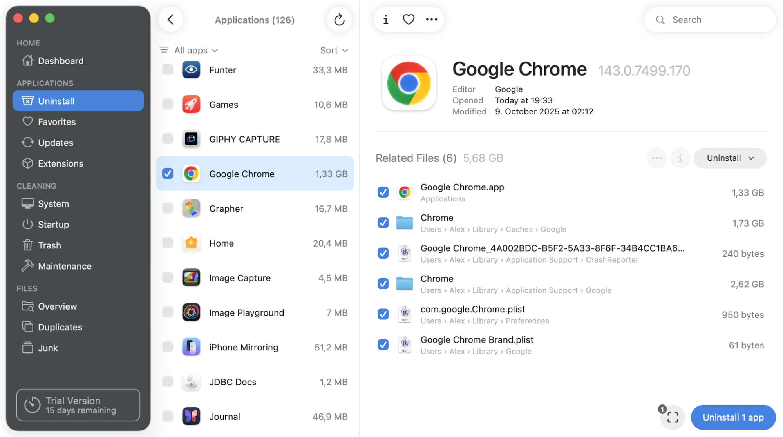Viewport: 783px width, 437px height.
Task: Click the Grapher app icon
Action: pos(191,209)
